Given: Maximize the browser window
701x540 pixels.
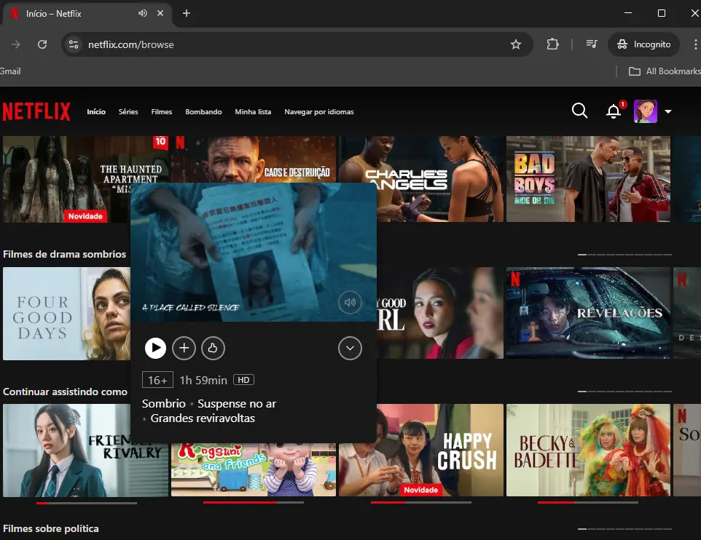Looking at the screenshot, I should pyautogui.click(x=662, y=13).
